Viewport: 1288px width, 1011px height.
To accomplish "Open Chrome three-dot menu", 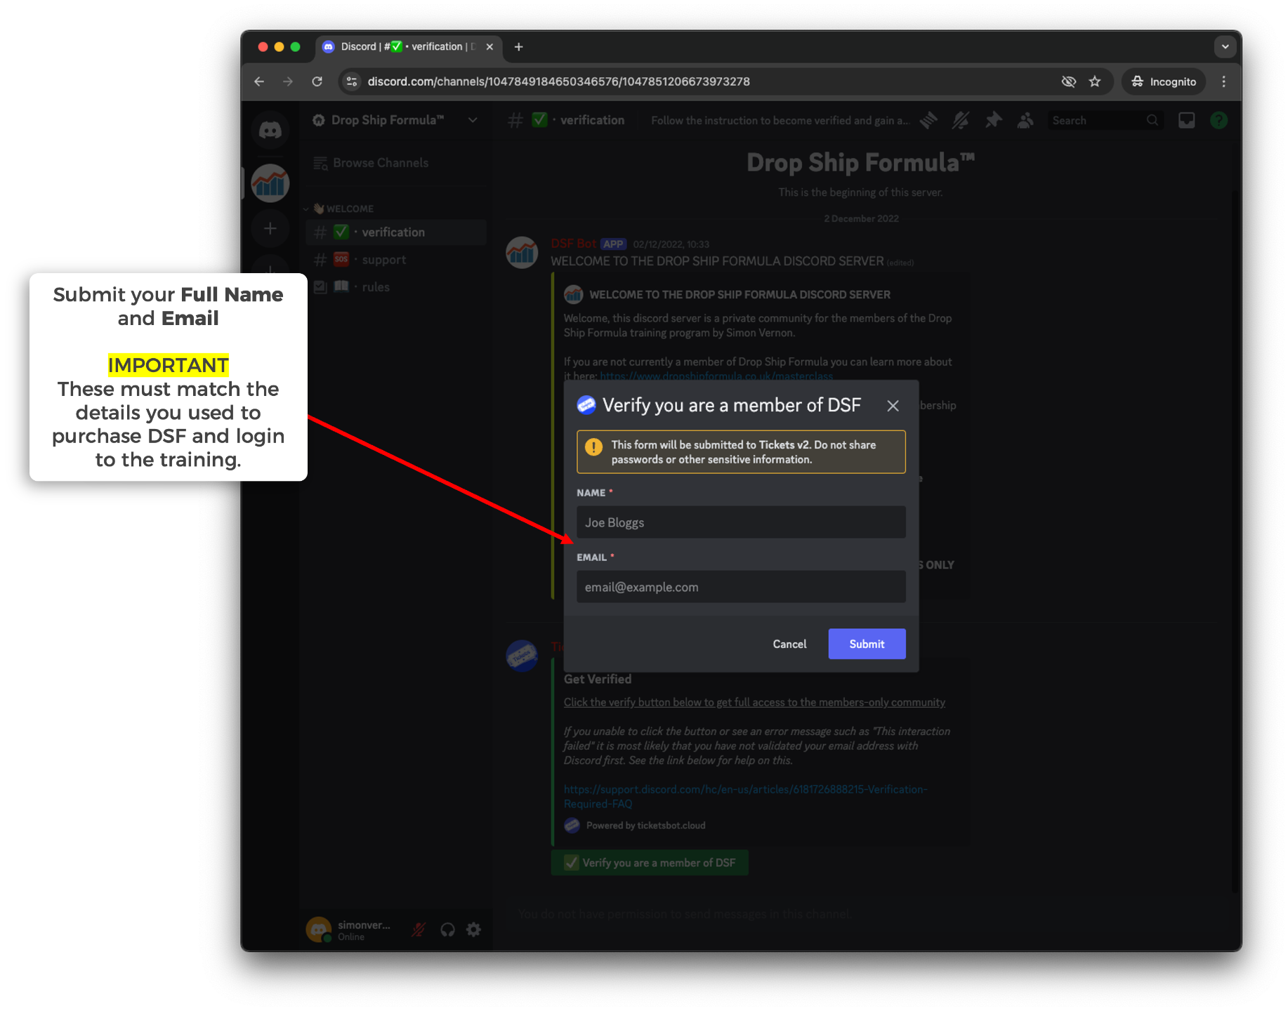I will click(x=1224, y=81).
